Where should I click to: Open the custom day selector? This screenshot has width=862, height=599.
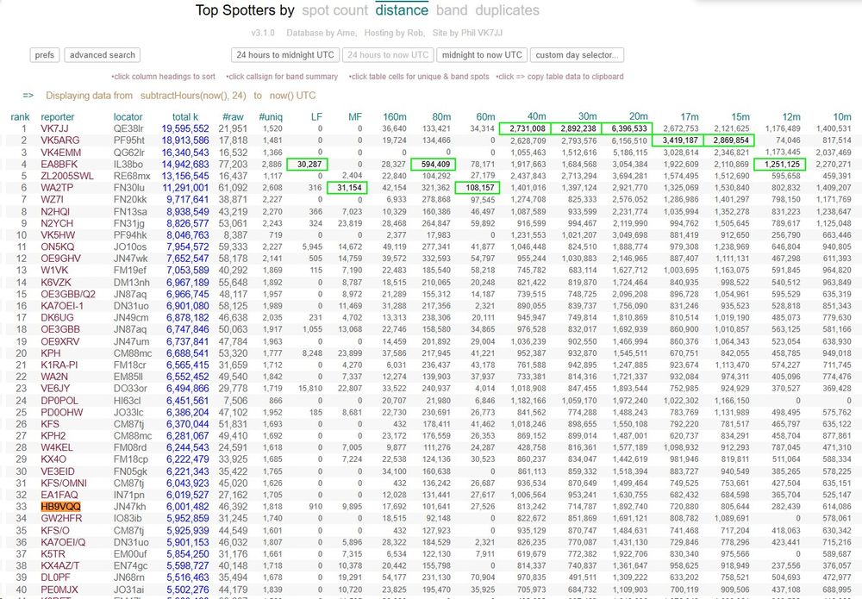coord(578,55)
